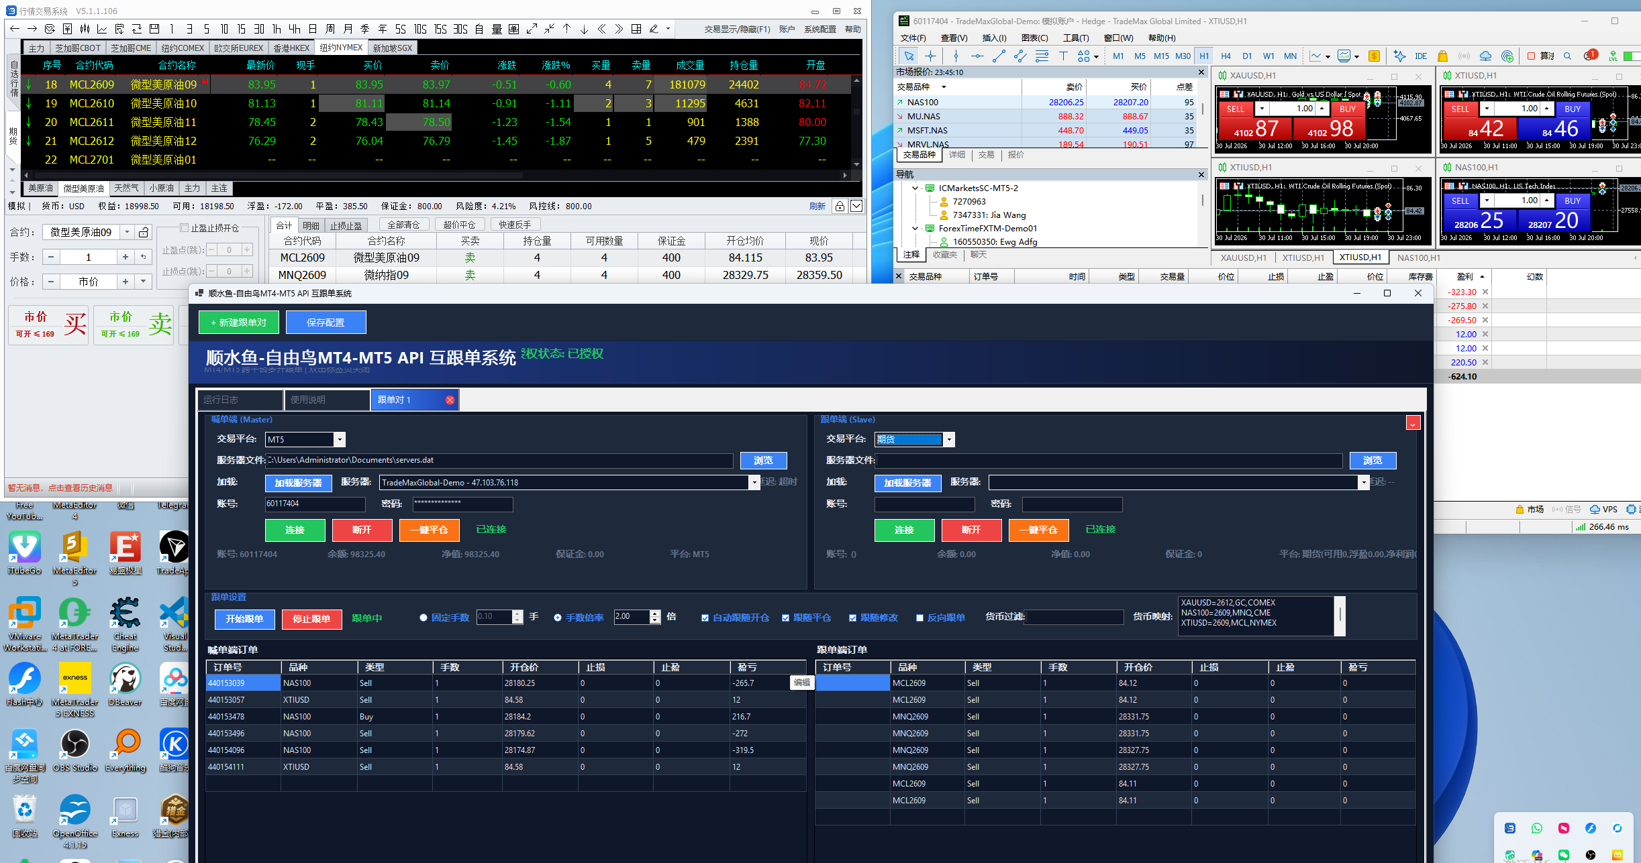
Task: Choose the equidistant channel tool
Action: coord(1020,56)
